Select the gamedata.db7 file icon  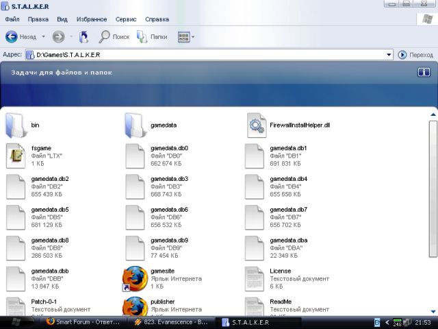tap(254, 217)
